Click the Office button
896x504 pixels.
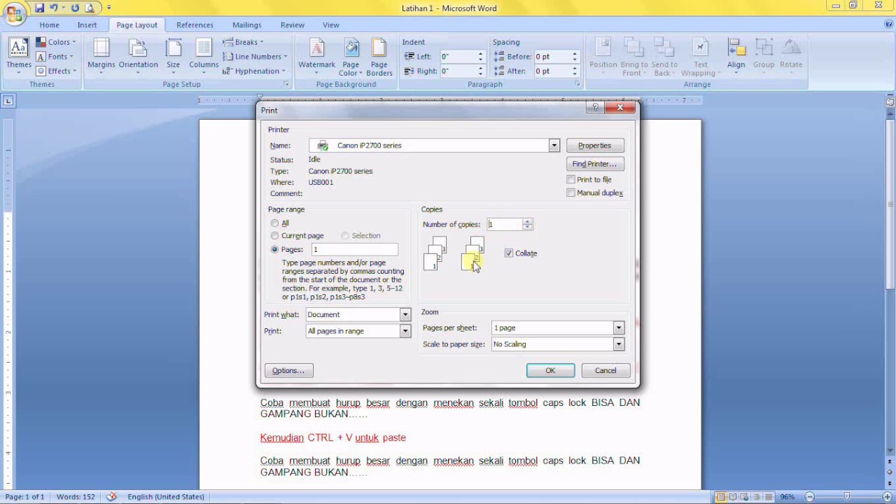[x=14, y=13]
